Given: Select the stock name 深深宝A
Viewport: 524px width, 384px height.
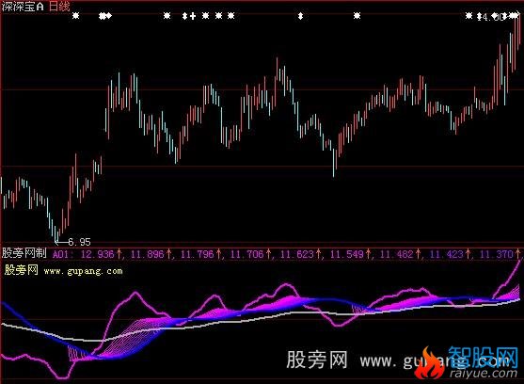Looking at the screenshot, I should pyautogui.click(x=23, y=6).
